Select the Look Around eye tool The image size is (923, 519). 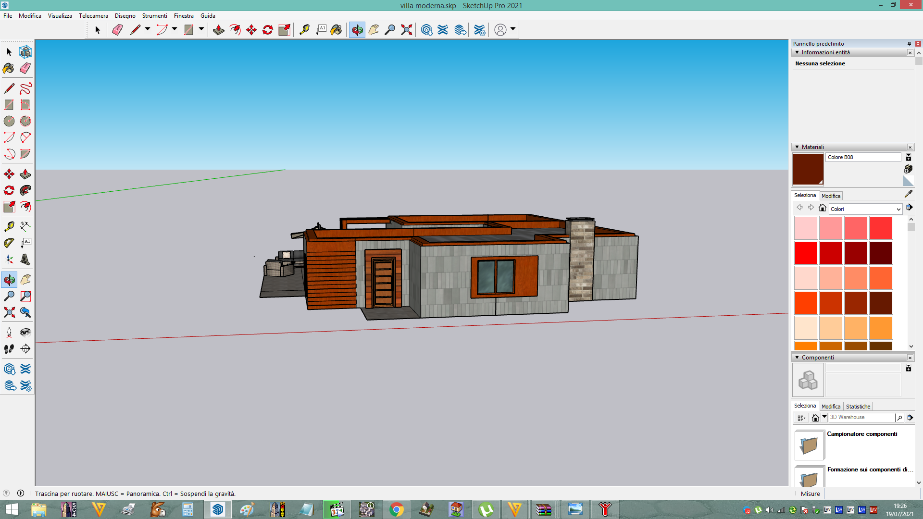[25, 333]
